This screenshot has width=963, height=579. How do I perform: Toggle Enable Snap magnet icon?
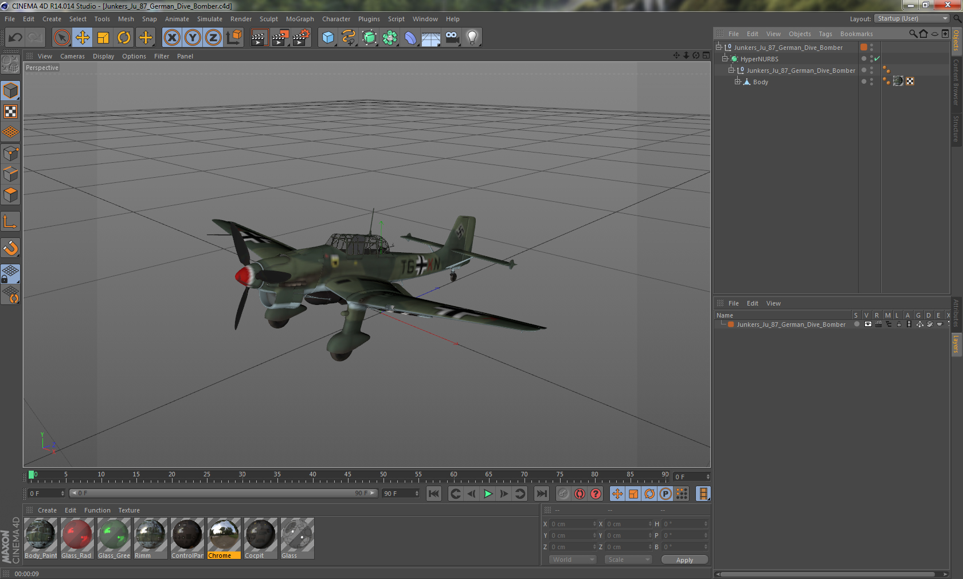tap(11, 248)
